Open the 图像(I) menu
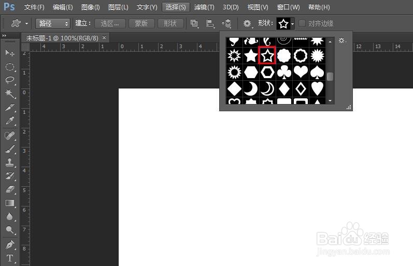Image resolution: width=413 pixels, height=266 pixels. pos(90,7)
